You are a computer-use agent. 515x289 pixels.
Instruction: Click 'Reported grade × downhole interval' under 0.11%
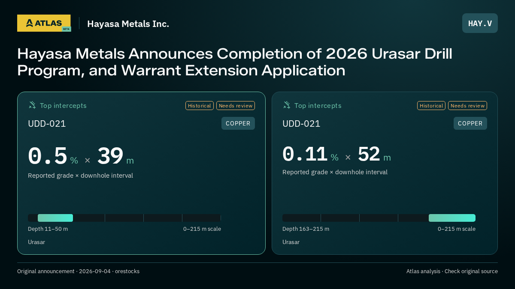(335, 172)
